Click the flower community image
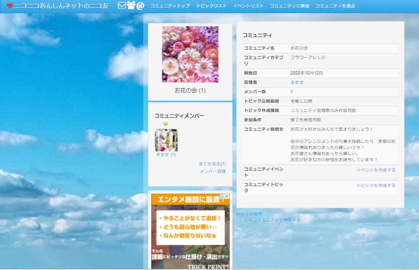This screenshot has height=270, width=419. click(190, 54)
